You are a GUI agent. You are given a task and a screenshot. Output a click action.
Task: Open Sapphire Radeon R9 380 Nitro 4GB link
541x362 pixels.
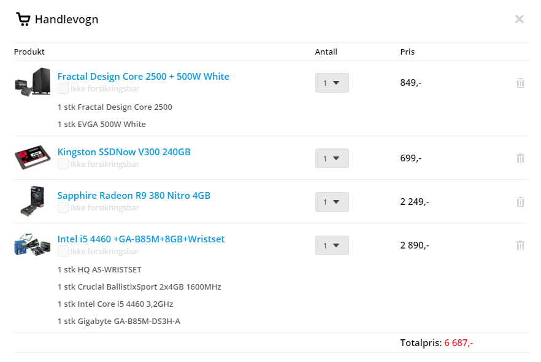pos(134,195)
